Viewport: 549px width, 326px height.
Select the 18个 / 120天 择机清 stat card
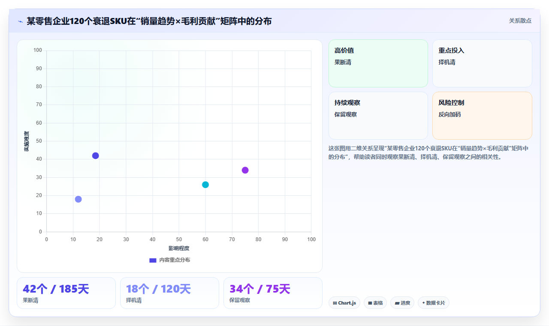tap(169, 293)
